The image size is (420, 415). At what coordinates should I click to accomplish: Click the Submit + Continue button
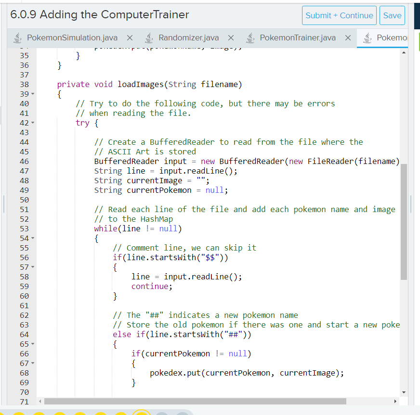[339, 15]
